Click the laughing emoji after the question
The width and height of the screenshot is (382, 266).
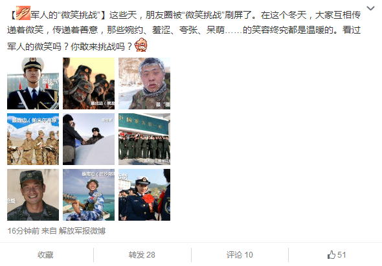point(140,45)
